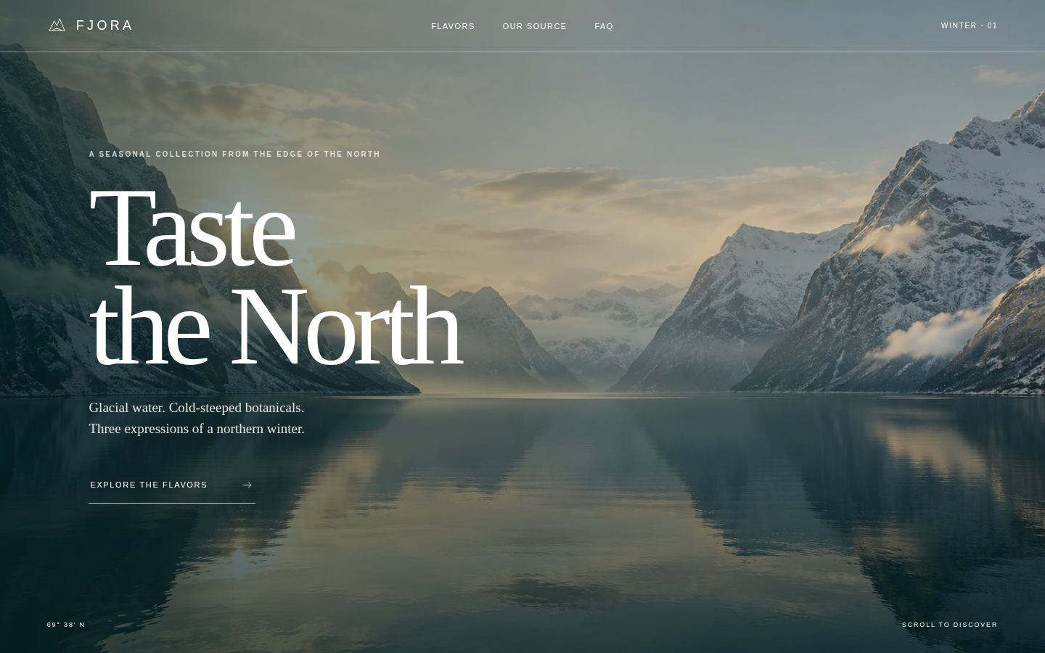Screen dimensions: 1045x653
Task: Click the seasonal collection tagline text
Action: [x=234, y=154]
